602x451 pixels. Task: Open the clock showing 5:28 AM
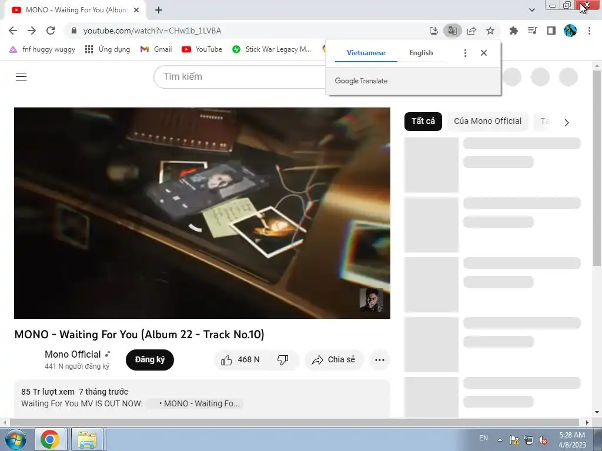pyautogui.click(x=573, y=440)
